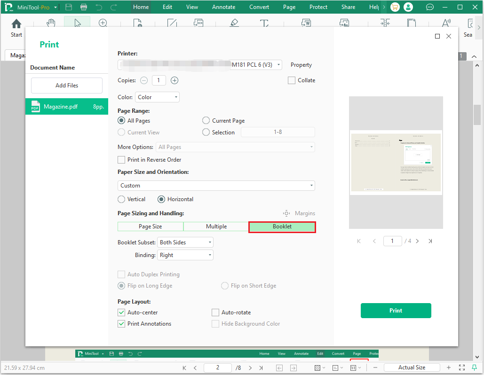The image size is (484, 375).
Task: Choose the Highlight marker tool
Action: pos(234,23)
